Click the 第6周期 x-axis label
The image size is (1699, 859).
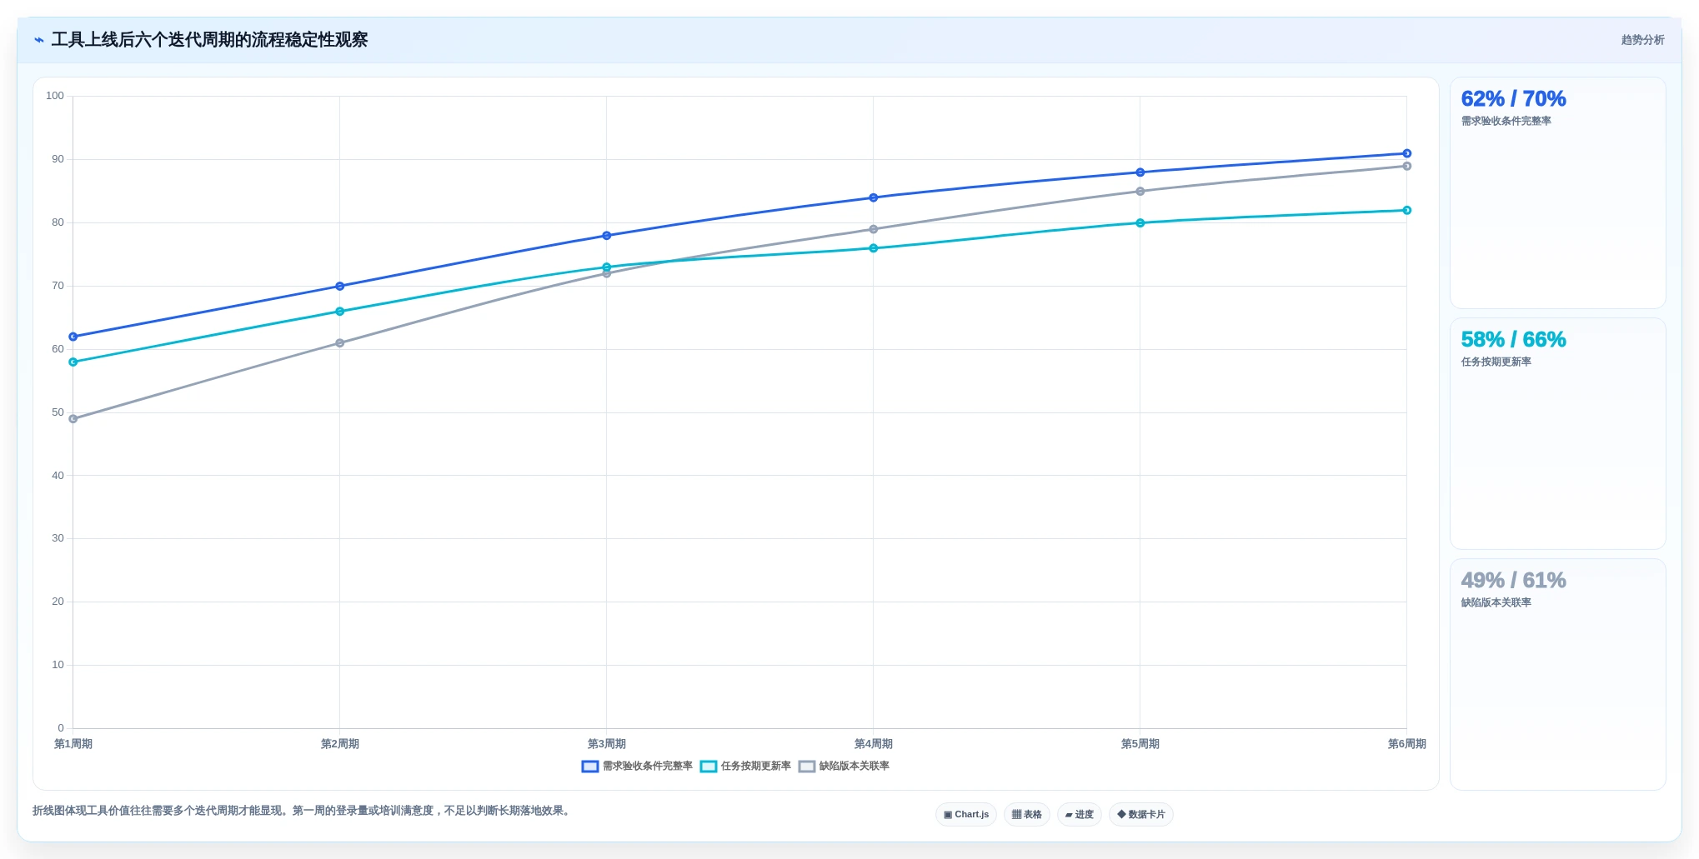click(1407, 744)
